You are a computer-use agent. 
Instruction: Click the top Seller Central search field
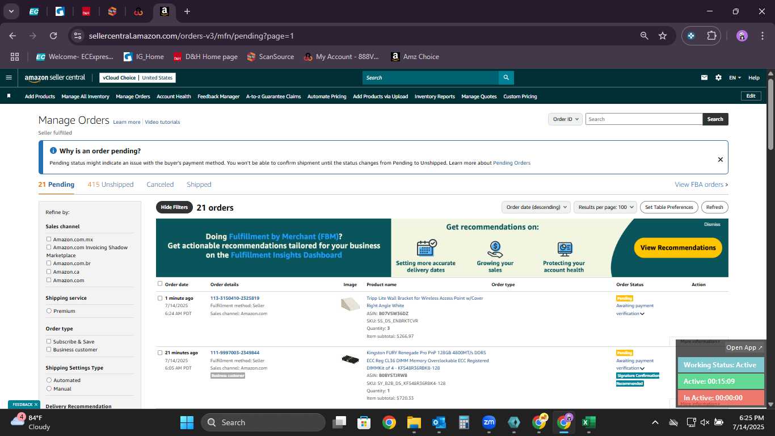click(x=431, y=78)
